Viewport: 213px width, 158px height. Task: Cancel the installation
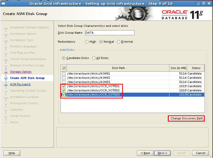tap(201, 153)
